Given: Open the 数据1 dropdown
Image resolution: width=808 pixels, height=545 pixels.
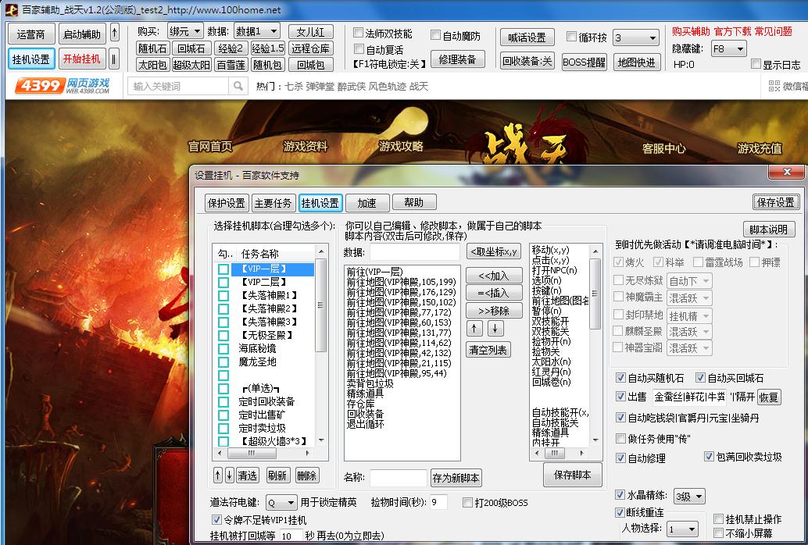Looking at the screenshot, I should click(x=257, y=31).
